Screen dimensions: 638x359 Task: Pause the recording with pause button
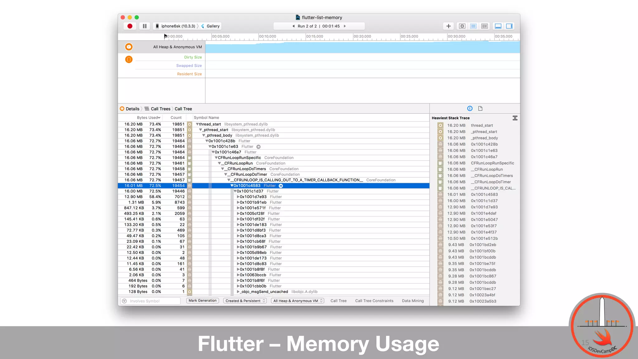(145, 26)
